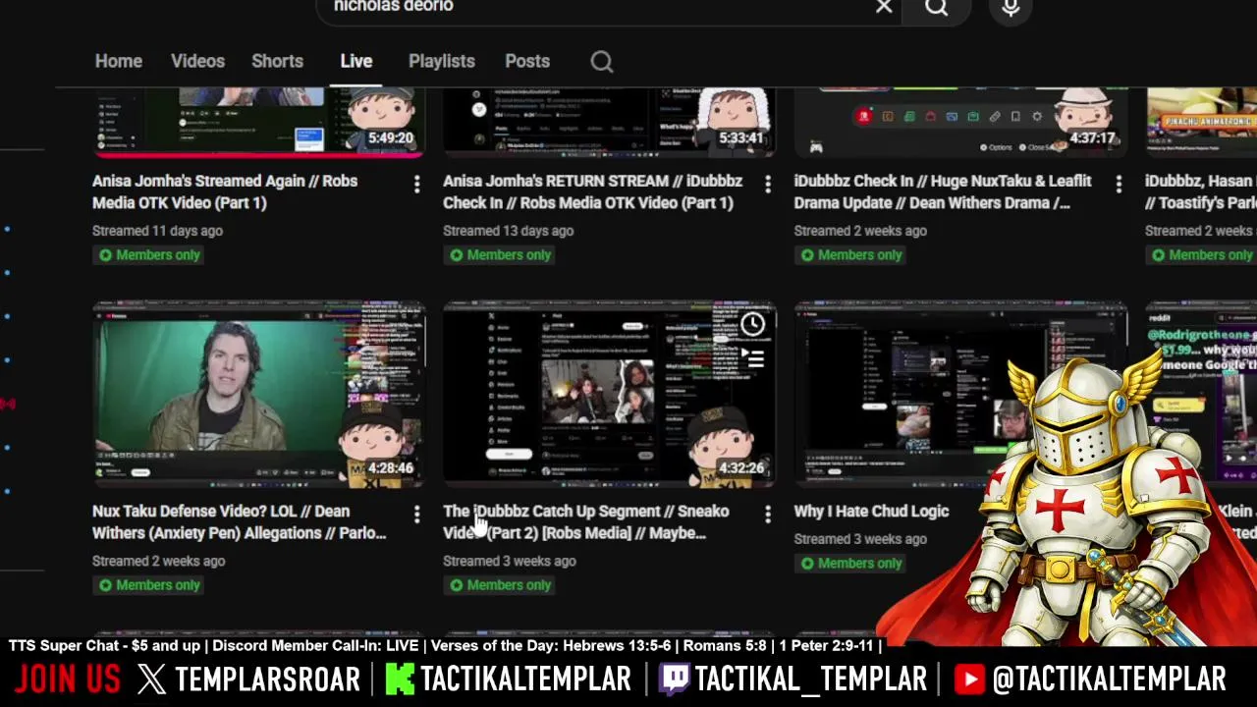Open the Posts tab
Viewport: 1257px width, 707px height.
[527, 61]
